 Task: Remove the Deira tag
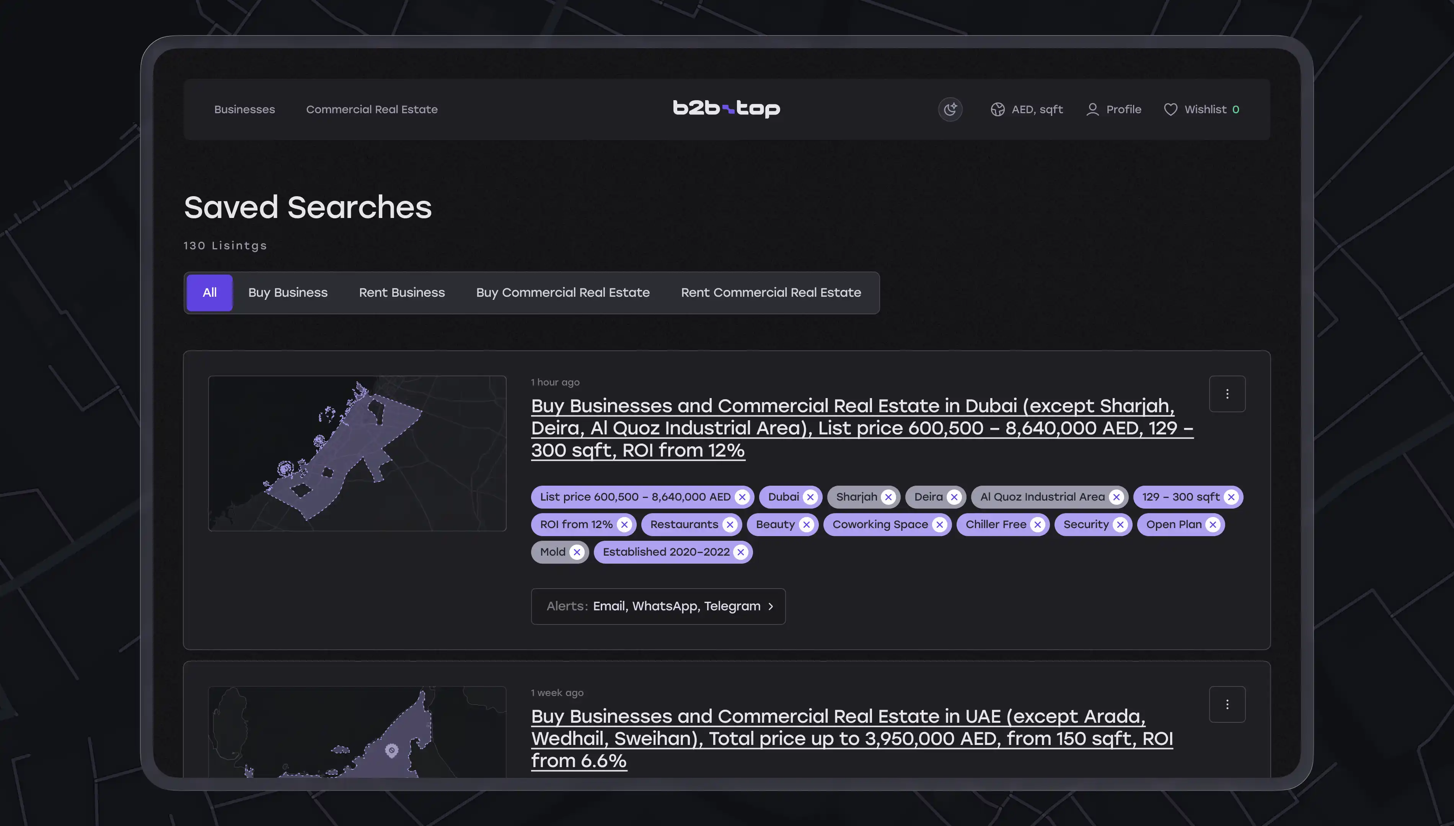pos(954,497)
